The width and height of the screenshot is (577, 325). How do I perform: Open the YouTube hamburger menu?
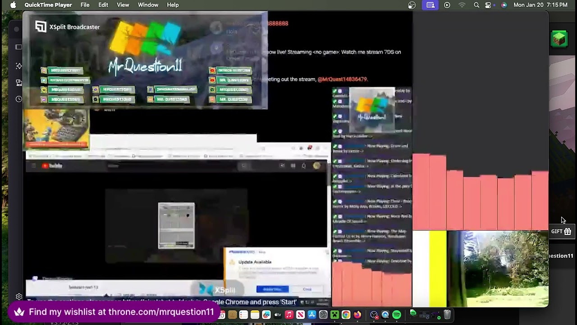tap(33, 166)
